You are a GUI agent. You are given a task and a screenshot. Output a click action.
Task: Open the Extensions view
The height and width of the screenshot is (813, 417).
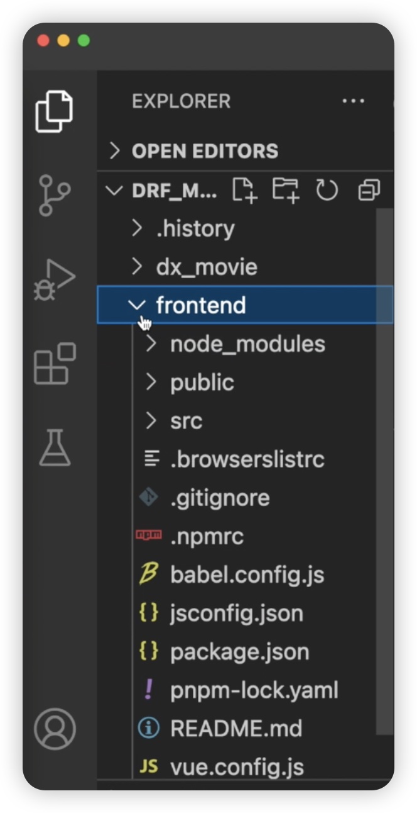55,364
